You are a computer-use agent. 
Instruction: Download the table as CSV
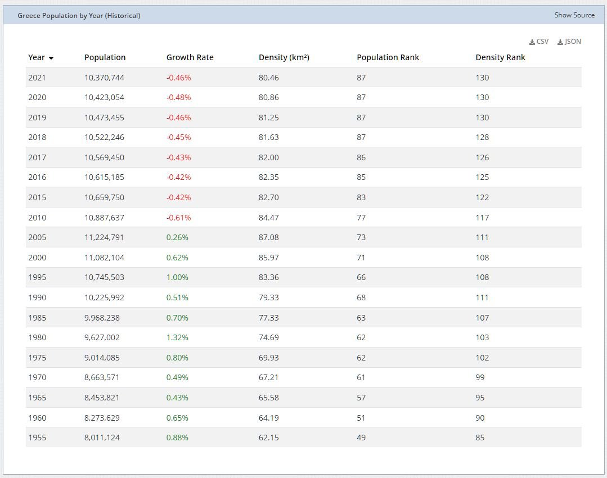tap(539, 42)
